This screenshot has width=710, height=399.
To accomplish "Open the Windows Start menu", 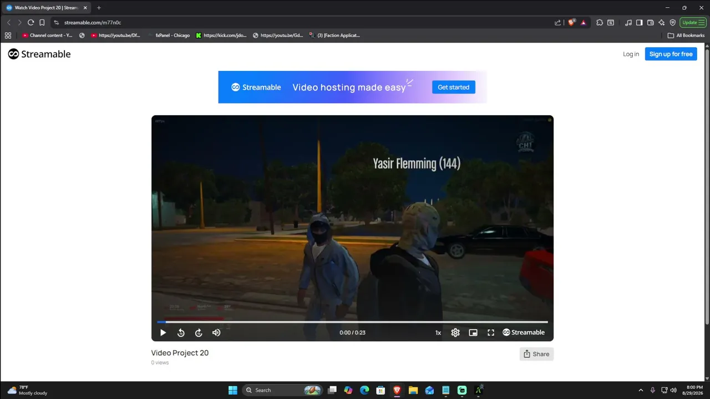I will [233, 390].
